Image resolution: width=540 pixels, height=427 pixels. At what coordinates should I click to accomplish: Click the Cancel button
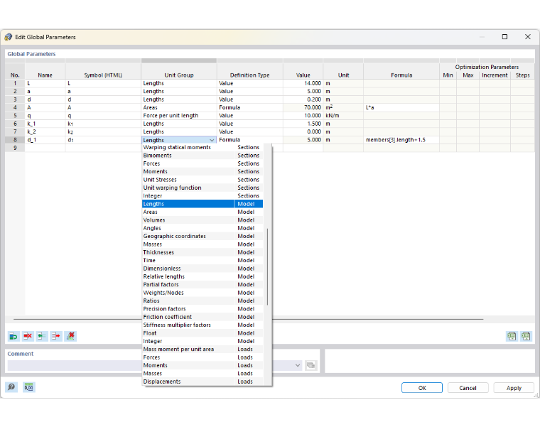coord(468,388)
